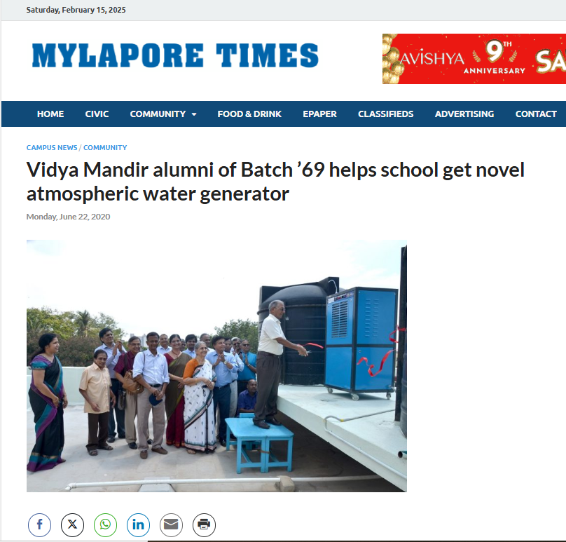
Task: Expand the Community dropdown arrow
Action: [194, 114]
